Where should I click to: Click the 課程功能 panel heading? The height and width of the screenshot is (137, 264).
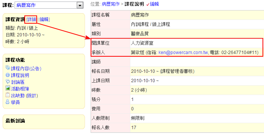[15, 60]
